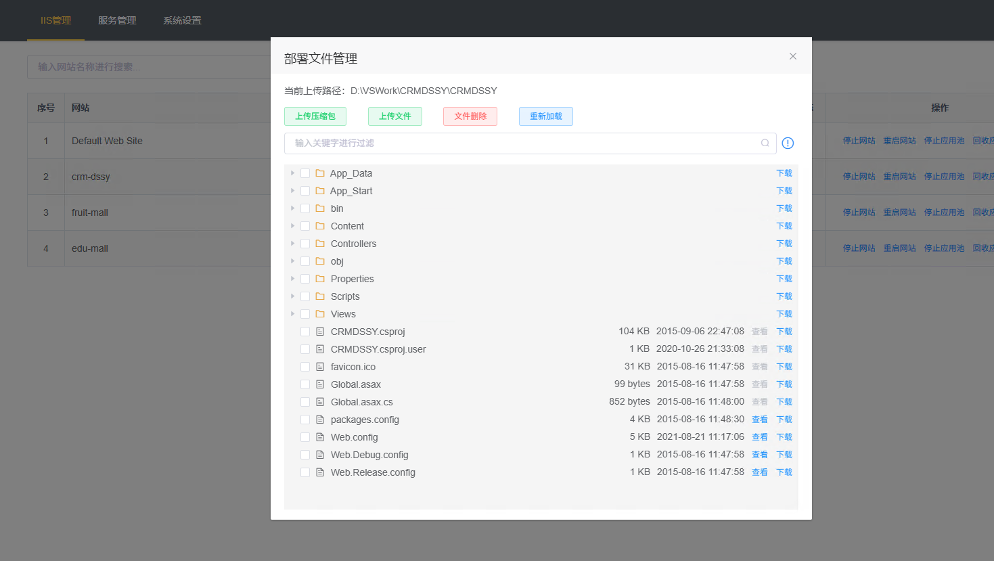Click the 重新加载 button
The height and width of the screenshot is (561, 994).
click(546, 116)
